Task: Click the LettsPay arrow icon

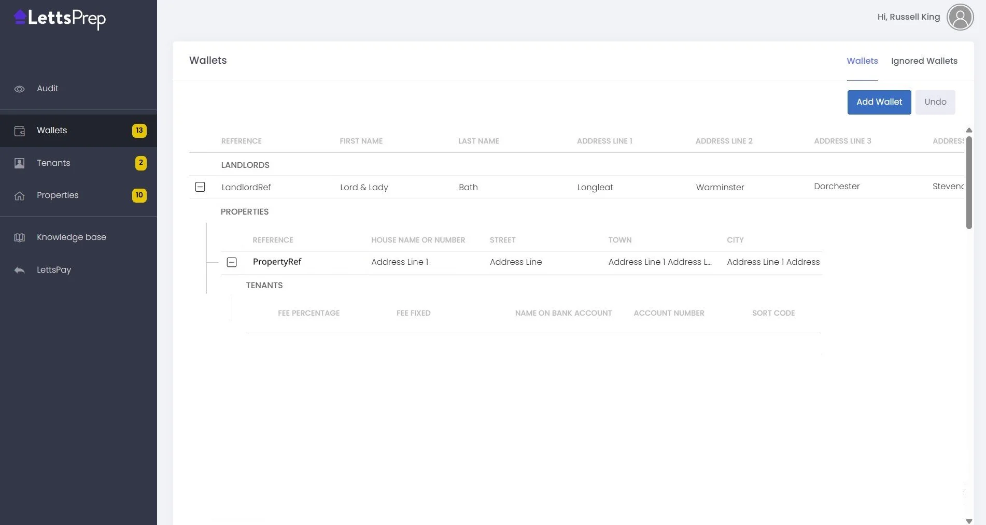Action: pyautogui.click(x=19, y=269)
